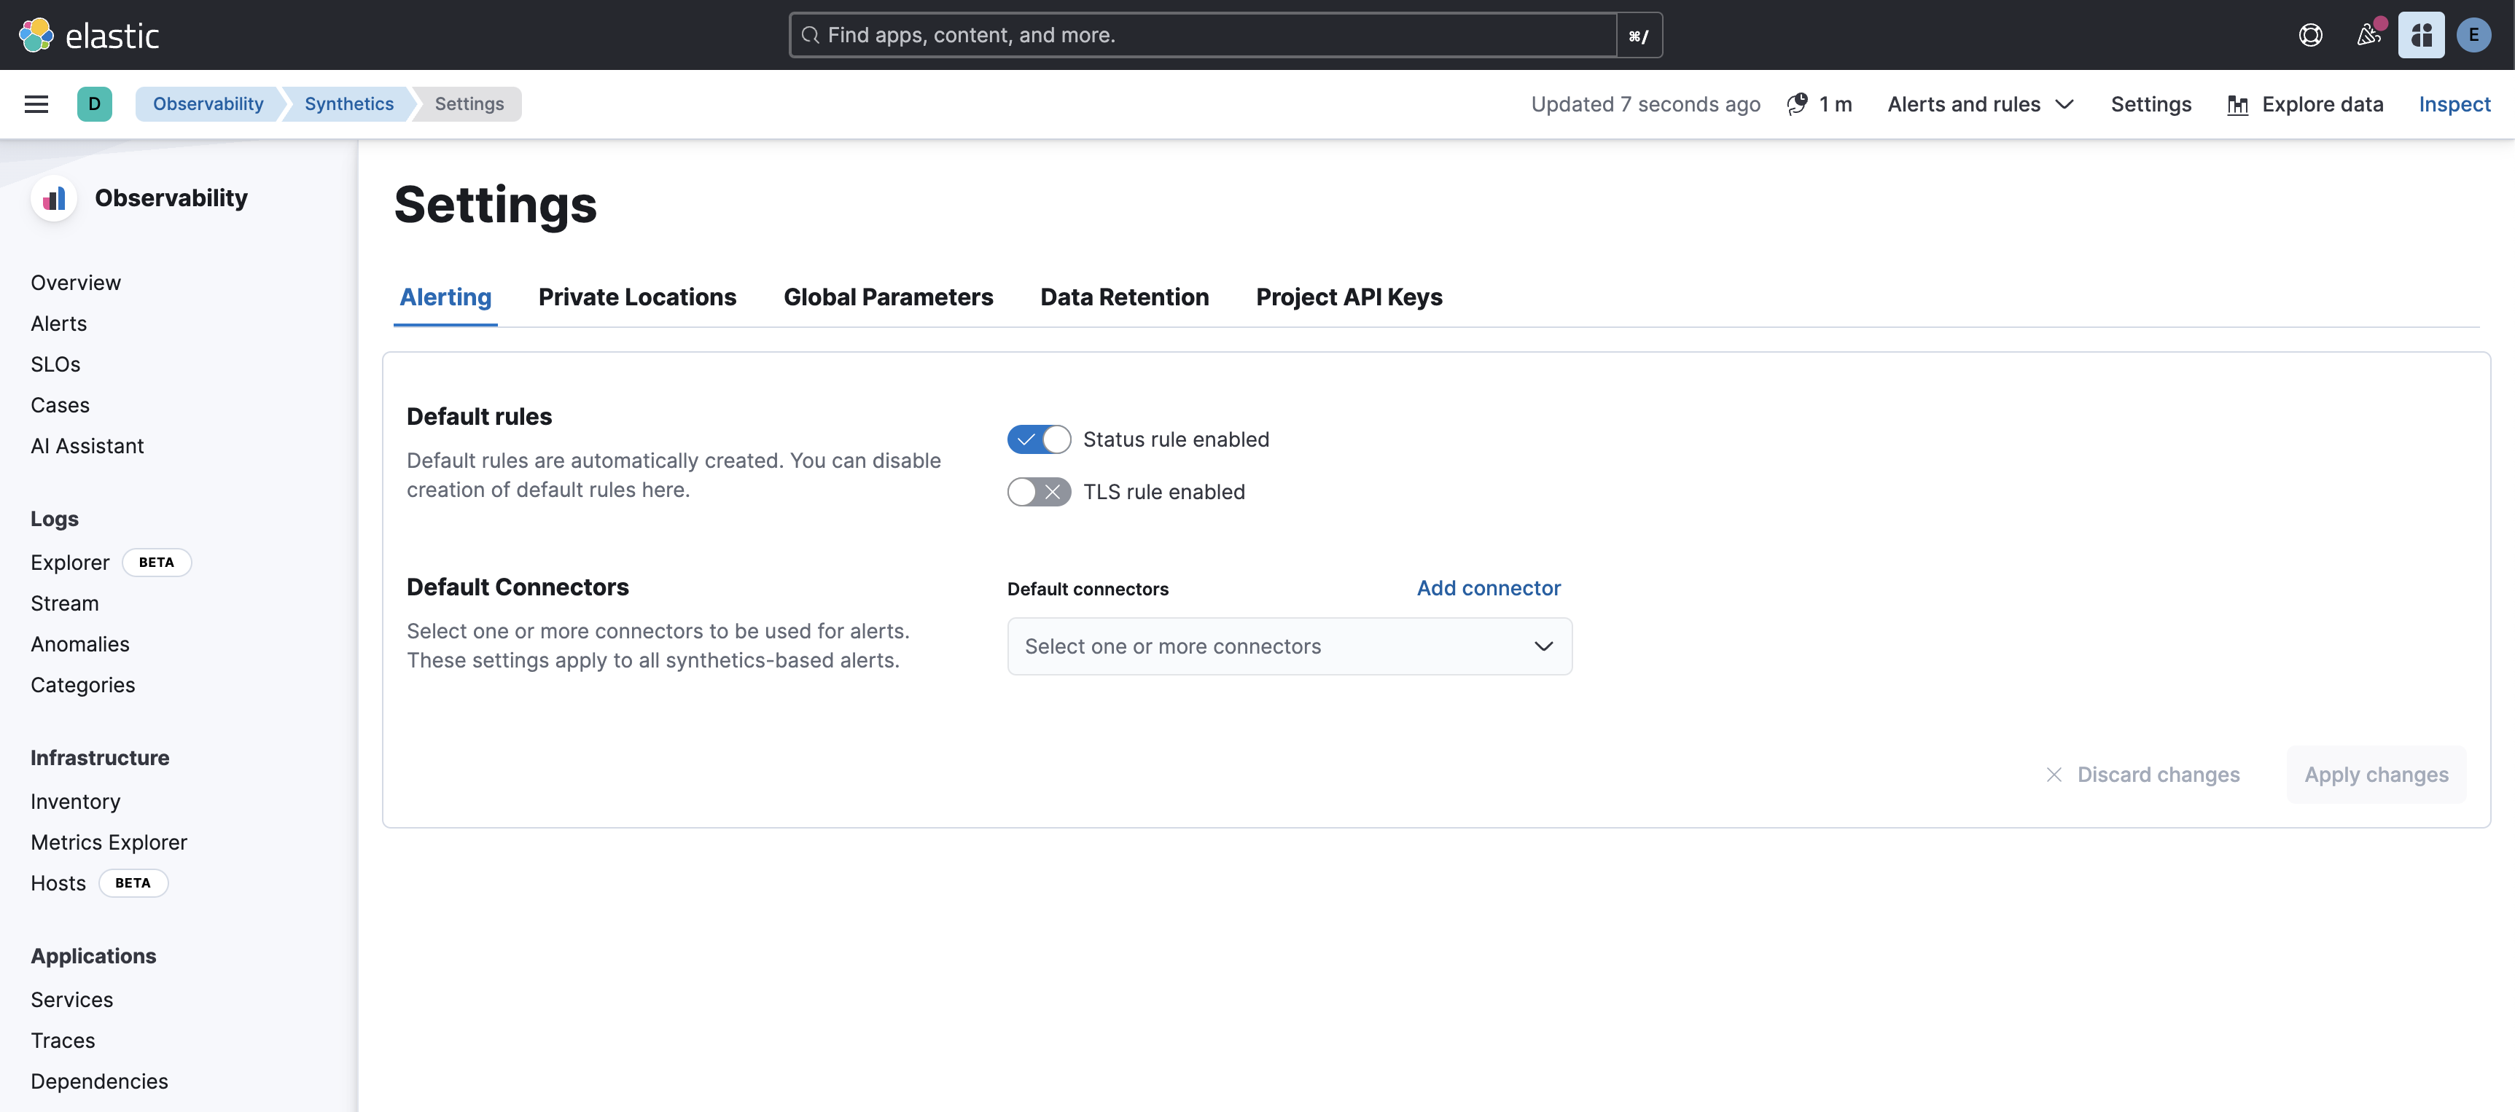Viewport: 2515px width, 1112px height.
Task: Click Inspect link in header
Action: click(x=2454, y=103)
